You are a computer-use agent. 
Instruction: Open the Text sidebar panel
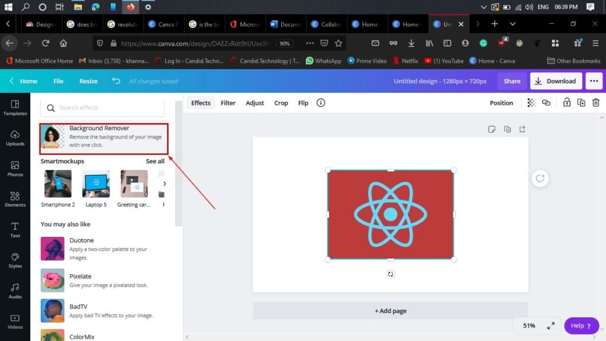point(15,230)
